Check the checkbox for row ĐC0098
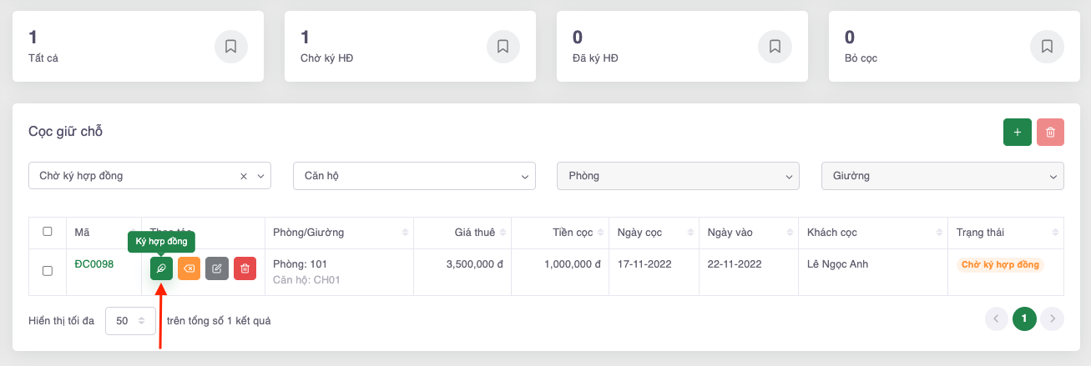Image resolution: width=1091 pixels, height=366 pixels. 48,271
